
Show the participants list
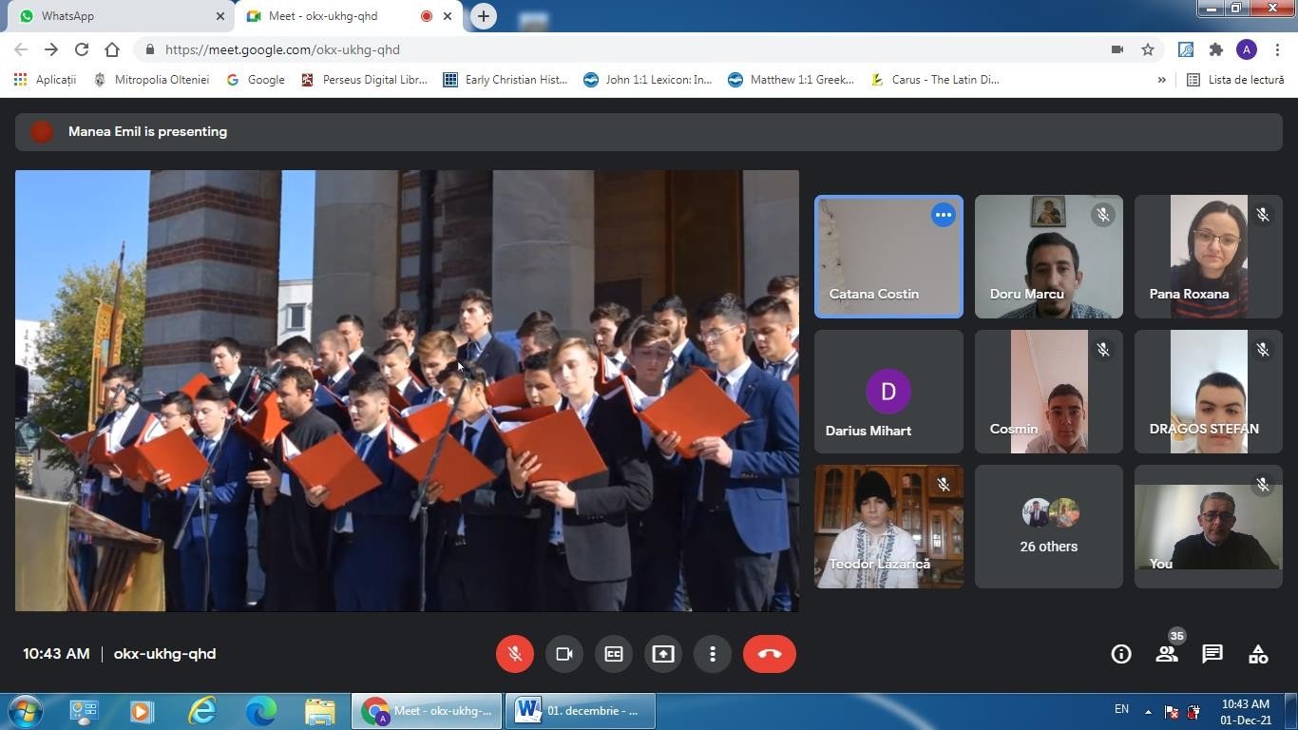point(1167,654)
